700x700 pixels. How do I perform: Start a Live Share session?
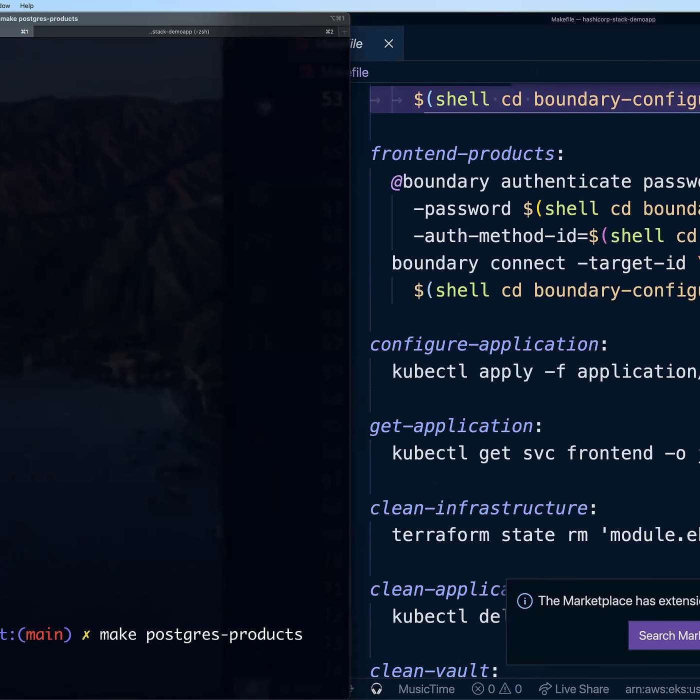(x=574, y=689)
